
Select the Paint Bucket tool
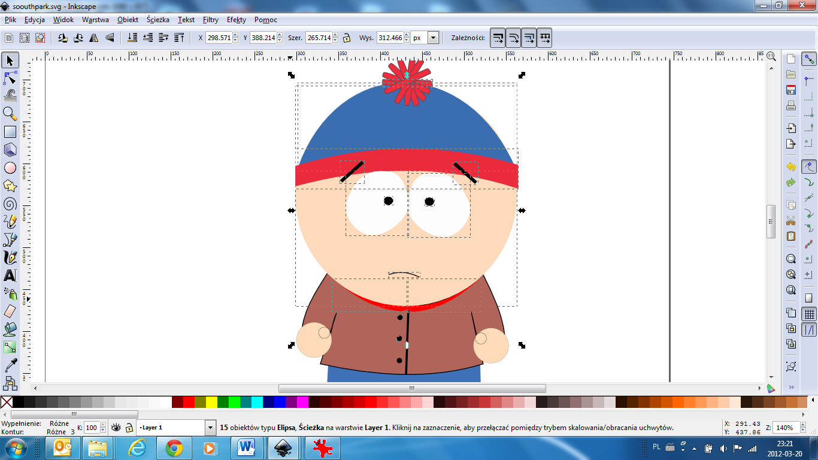pos(10,329)
